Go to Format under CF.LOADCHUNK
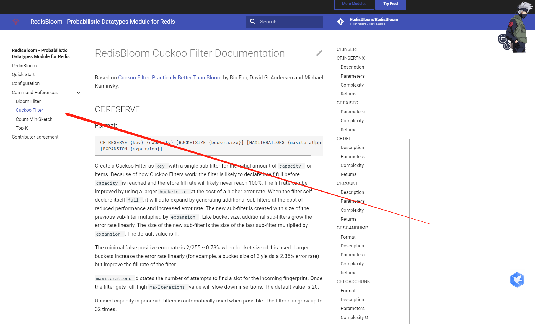The width and height of the screenshot is (535, 324). [x=348, y=291]
